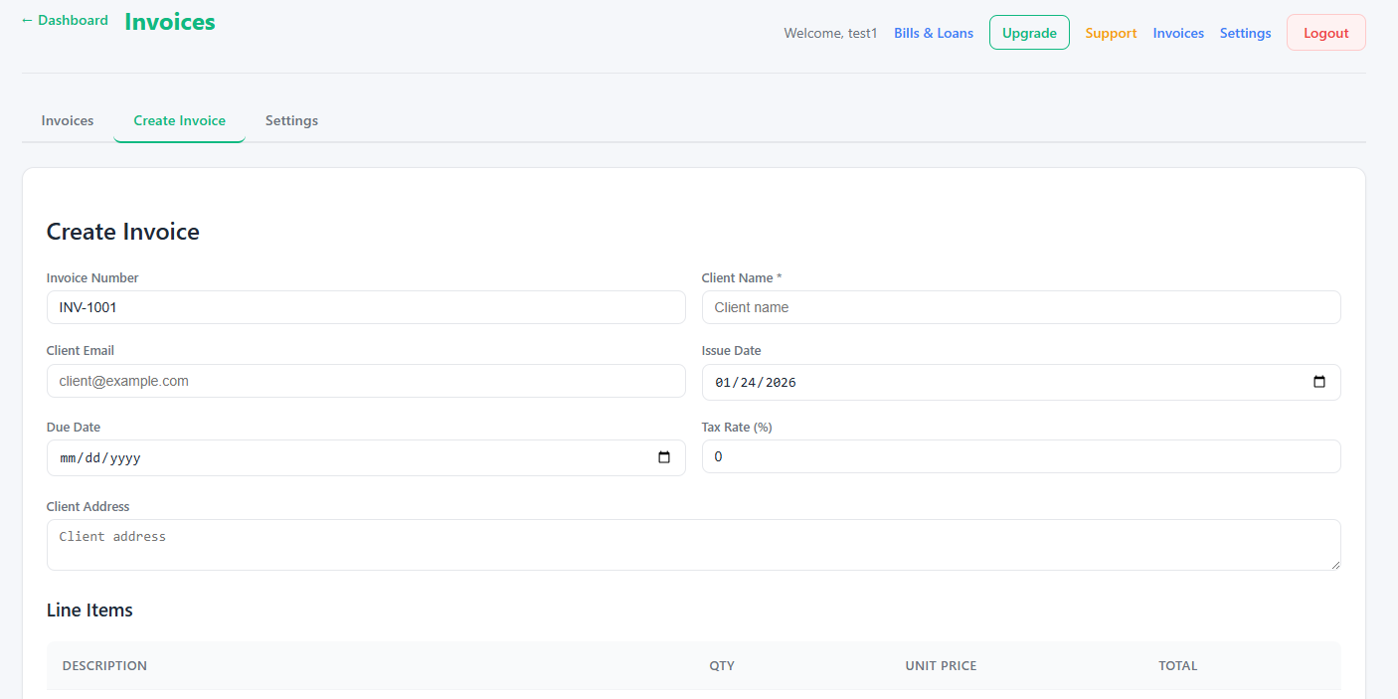Image resolution: width=1398 pixels, height=699 pixels.
Task: Focus the Client Address textarea
Action: (694, 544)
